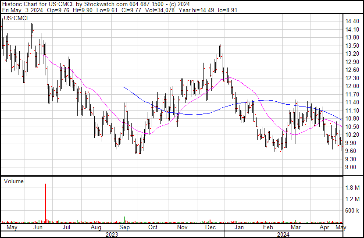Select the 11.10 price axis label
Image resolution: width=364 pixels, height=238 pixels.
pos(352,110)
